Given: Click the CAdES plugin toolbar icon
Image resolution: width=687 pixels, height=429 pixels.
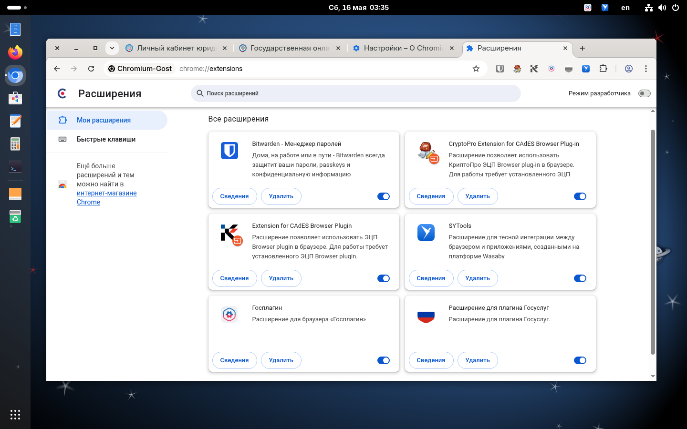Looking at the screenshot, I should (534, 69).
